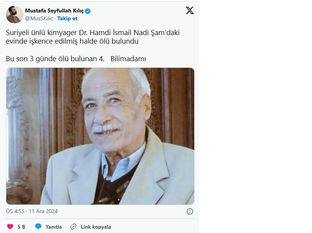The height and width of the screenshot is (233, 312).
Task: Click the Yanıtla reply label
Action: click(53, 227)
